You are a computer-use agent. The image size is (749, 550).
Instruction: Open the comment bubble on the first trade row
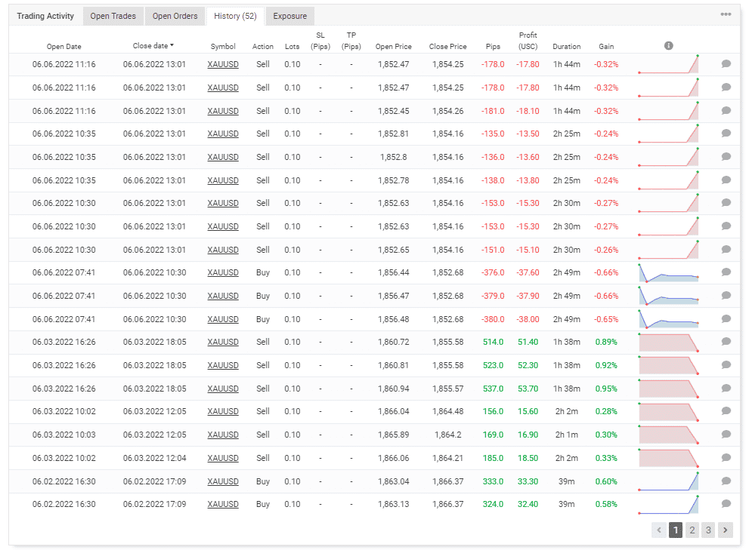point(726,64)
